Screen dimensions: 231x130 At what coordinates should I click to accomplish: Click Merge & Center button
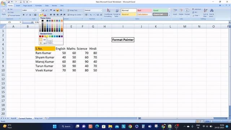click(75, 15)
